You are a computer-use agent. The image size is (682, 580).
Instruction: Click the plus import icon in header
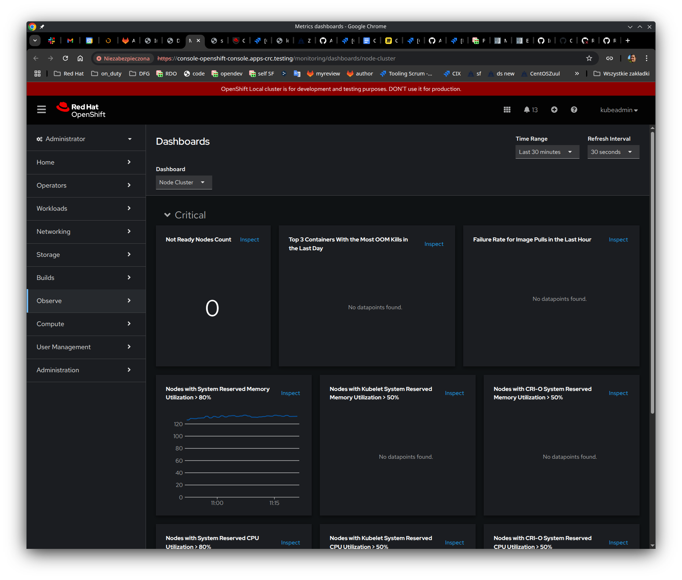(x=554, y=110)
